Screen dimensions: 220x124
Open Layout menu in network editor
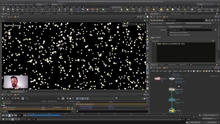[x=175, y=71]
